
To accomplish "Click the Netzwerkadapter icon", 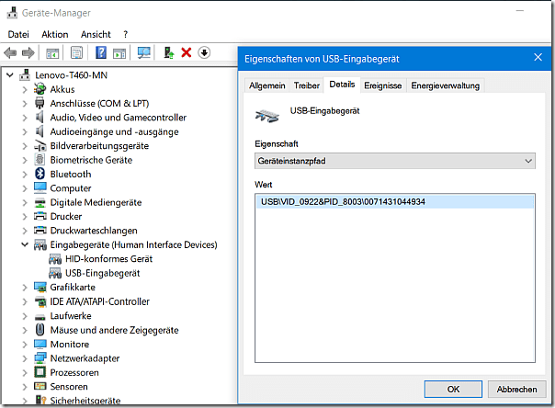I will pyautogui.click(x=40, y=357).
